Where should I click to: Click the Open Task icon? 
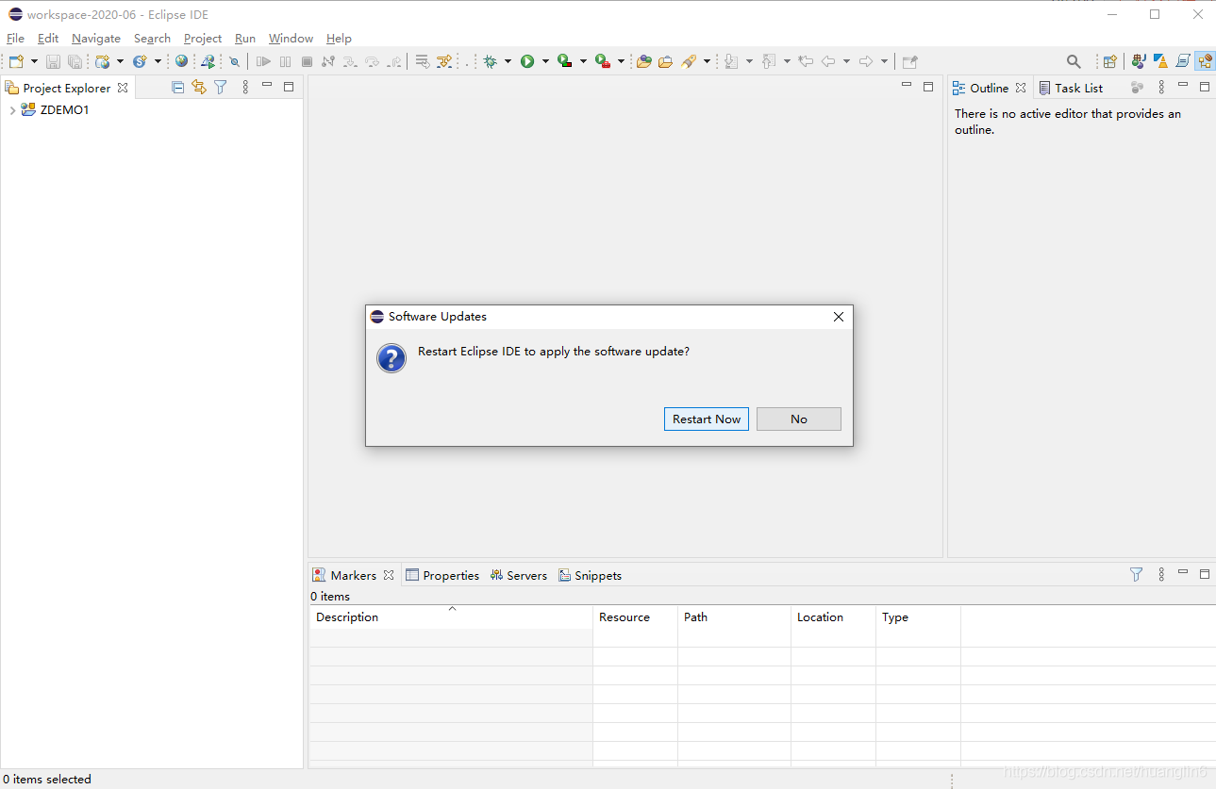[x=665, y=61]
